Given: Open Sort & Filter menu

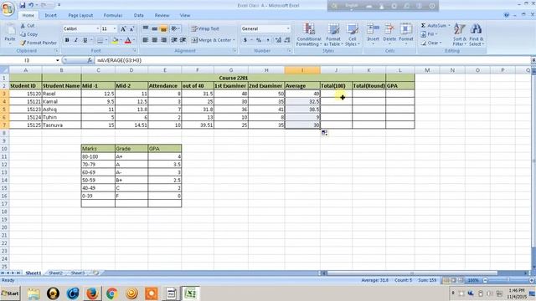Looking at the screenshot, I should 460,34.
